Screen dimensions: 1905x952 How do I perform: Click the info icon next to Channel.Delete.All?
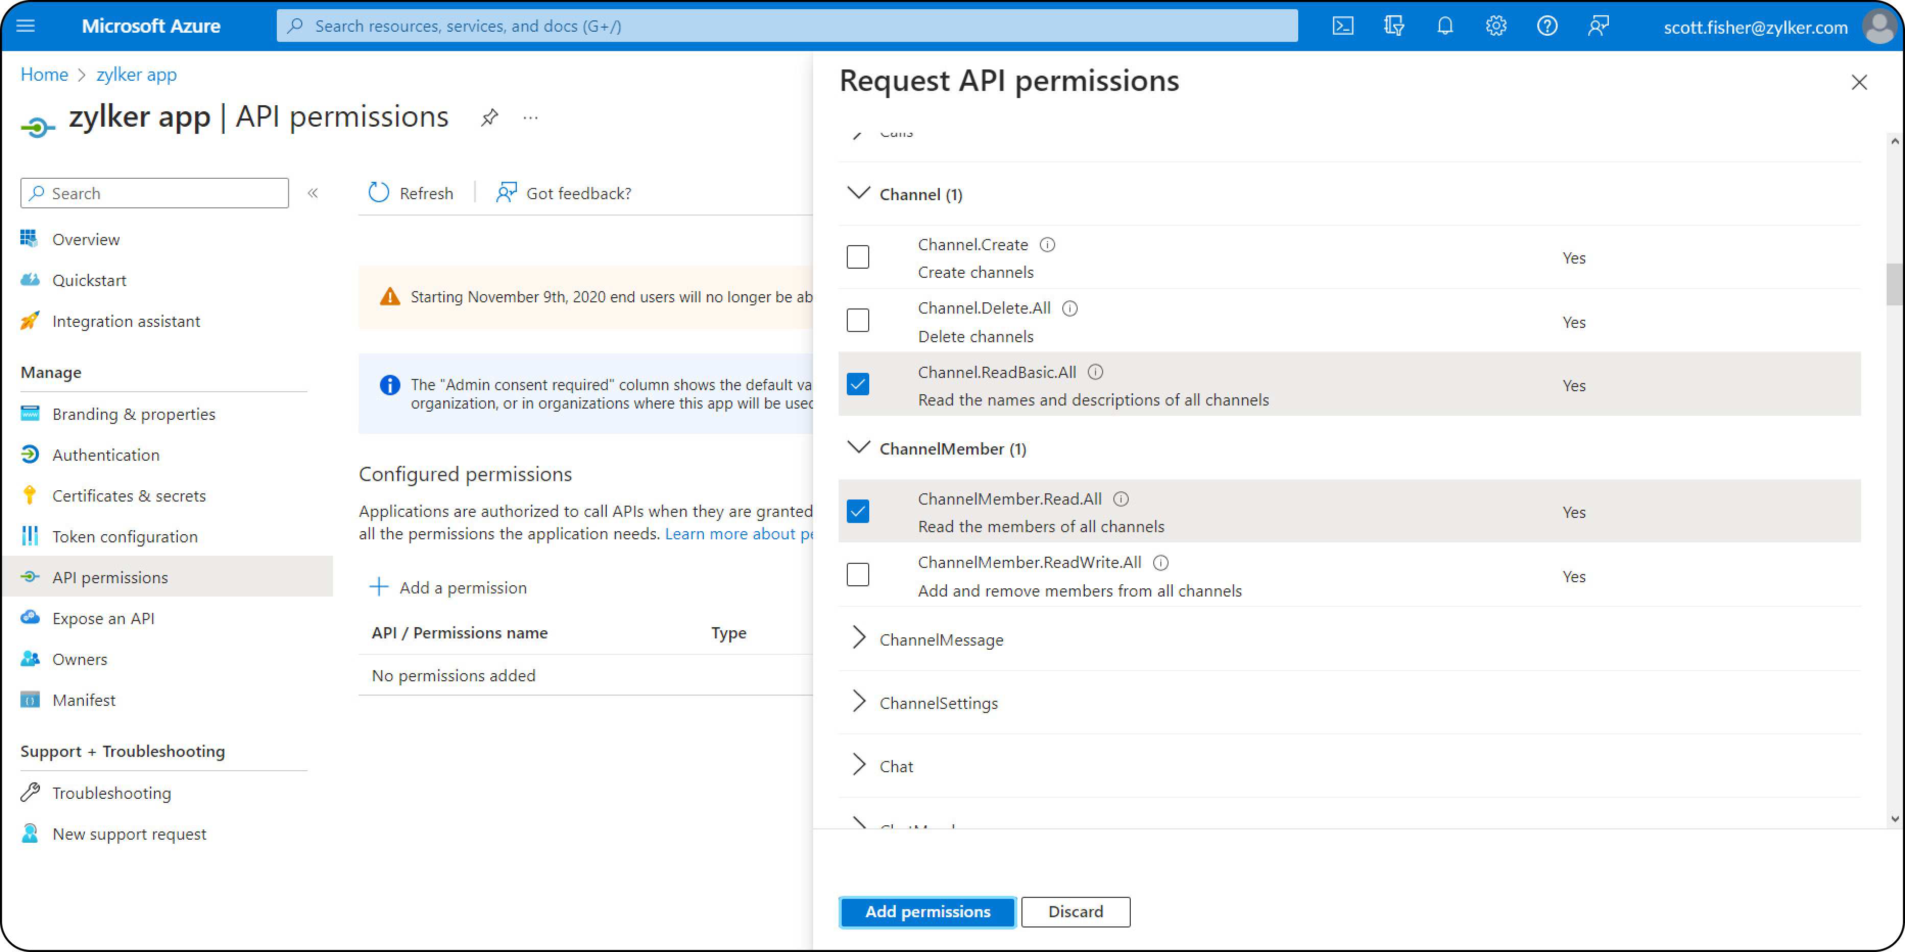[x=1069, y=308]
